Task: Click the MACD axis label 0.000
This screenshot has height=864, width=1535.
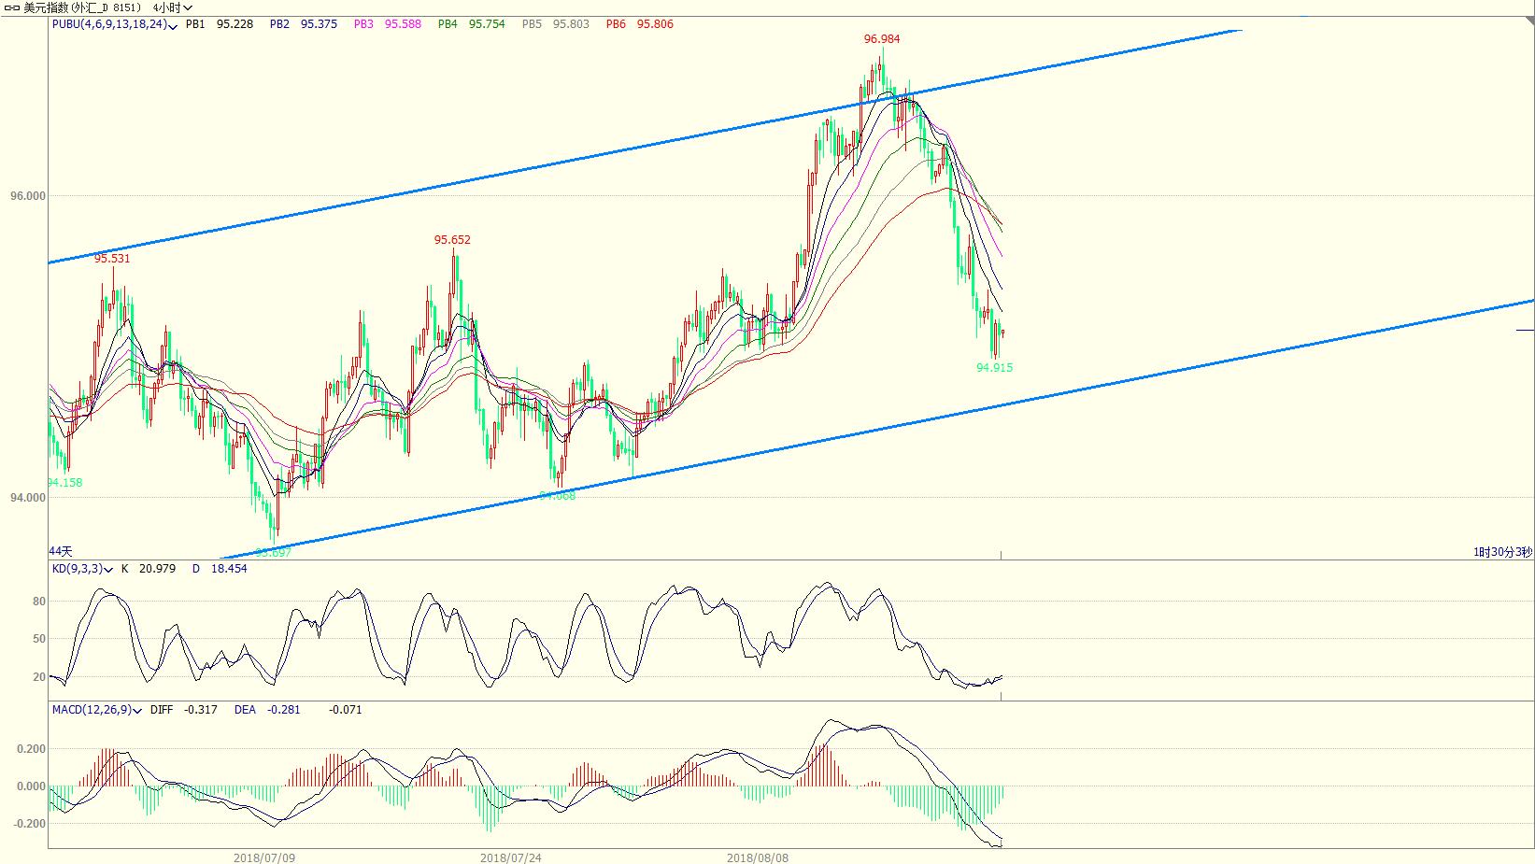Action: coord(32,786)
